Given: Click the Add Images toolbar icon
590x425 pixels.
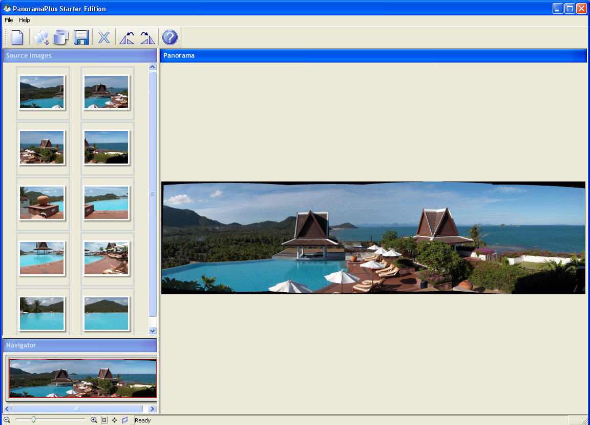Looking at the screenshot, I should [x=41, y=37].
